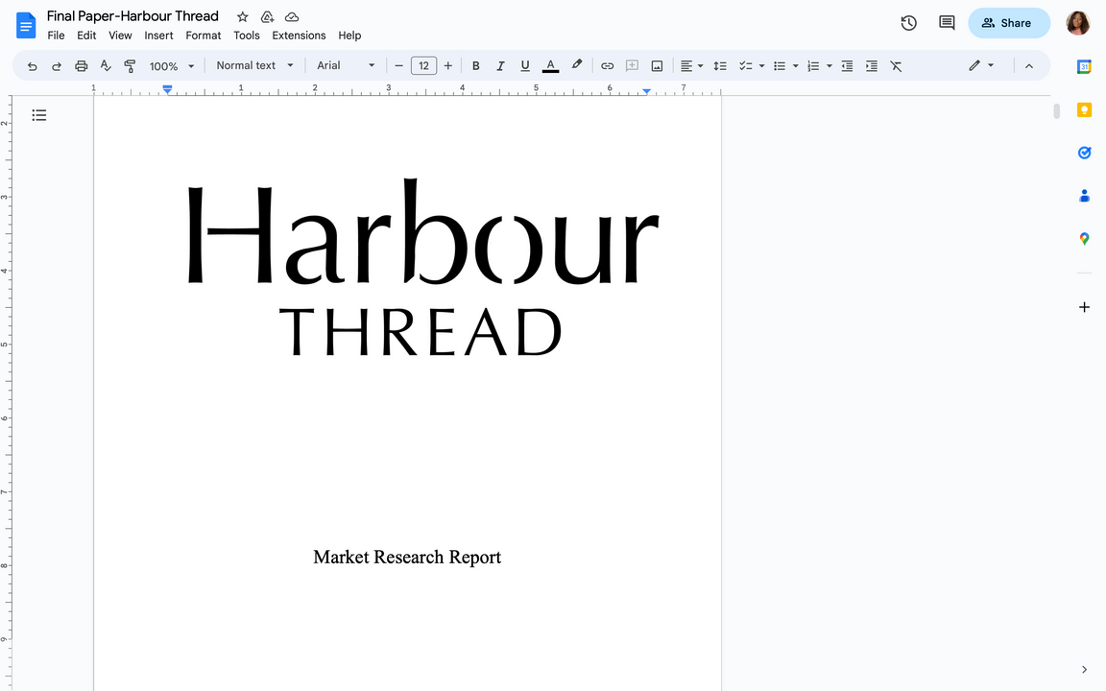Viewport: 1106px width, 691px height.
Task: Open version history clock icon
Action: coord(908,23)
